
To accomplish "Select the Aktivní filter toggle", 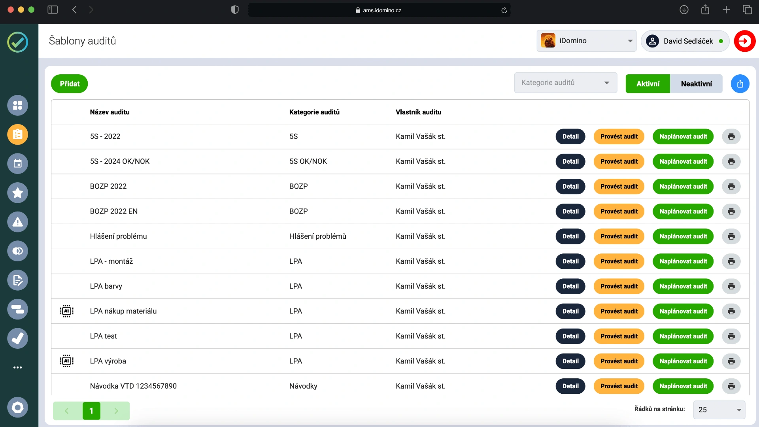I will tap(648, 84).
